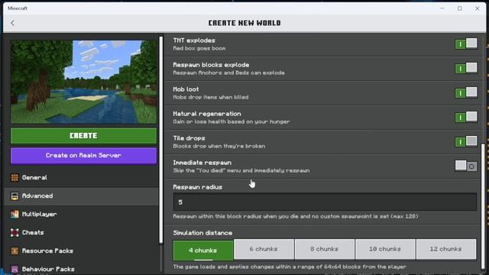Viewport: 489px width, 275px height.
Task: Click the 'Simulation distance' label
Action: (202, 233)
